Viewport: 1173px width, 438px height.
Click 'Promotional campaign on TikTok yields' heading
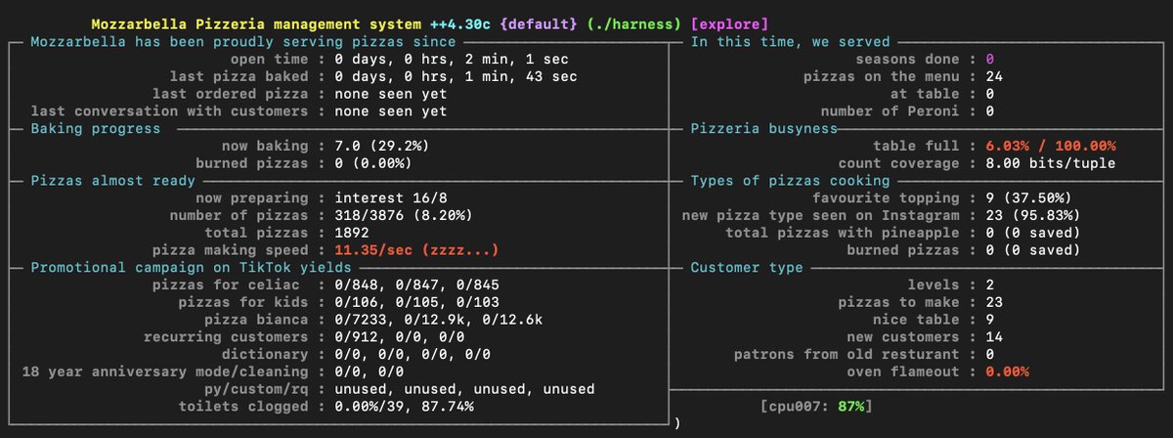pos(191,267)
